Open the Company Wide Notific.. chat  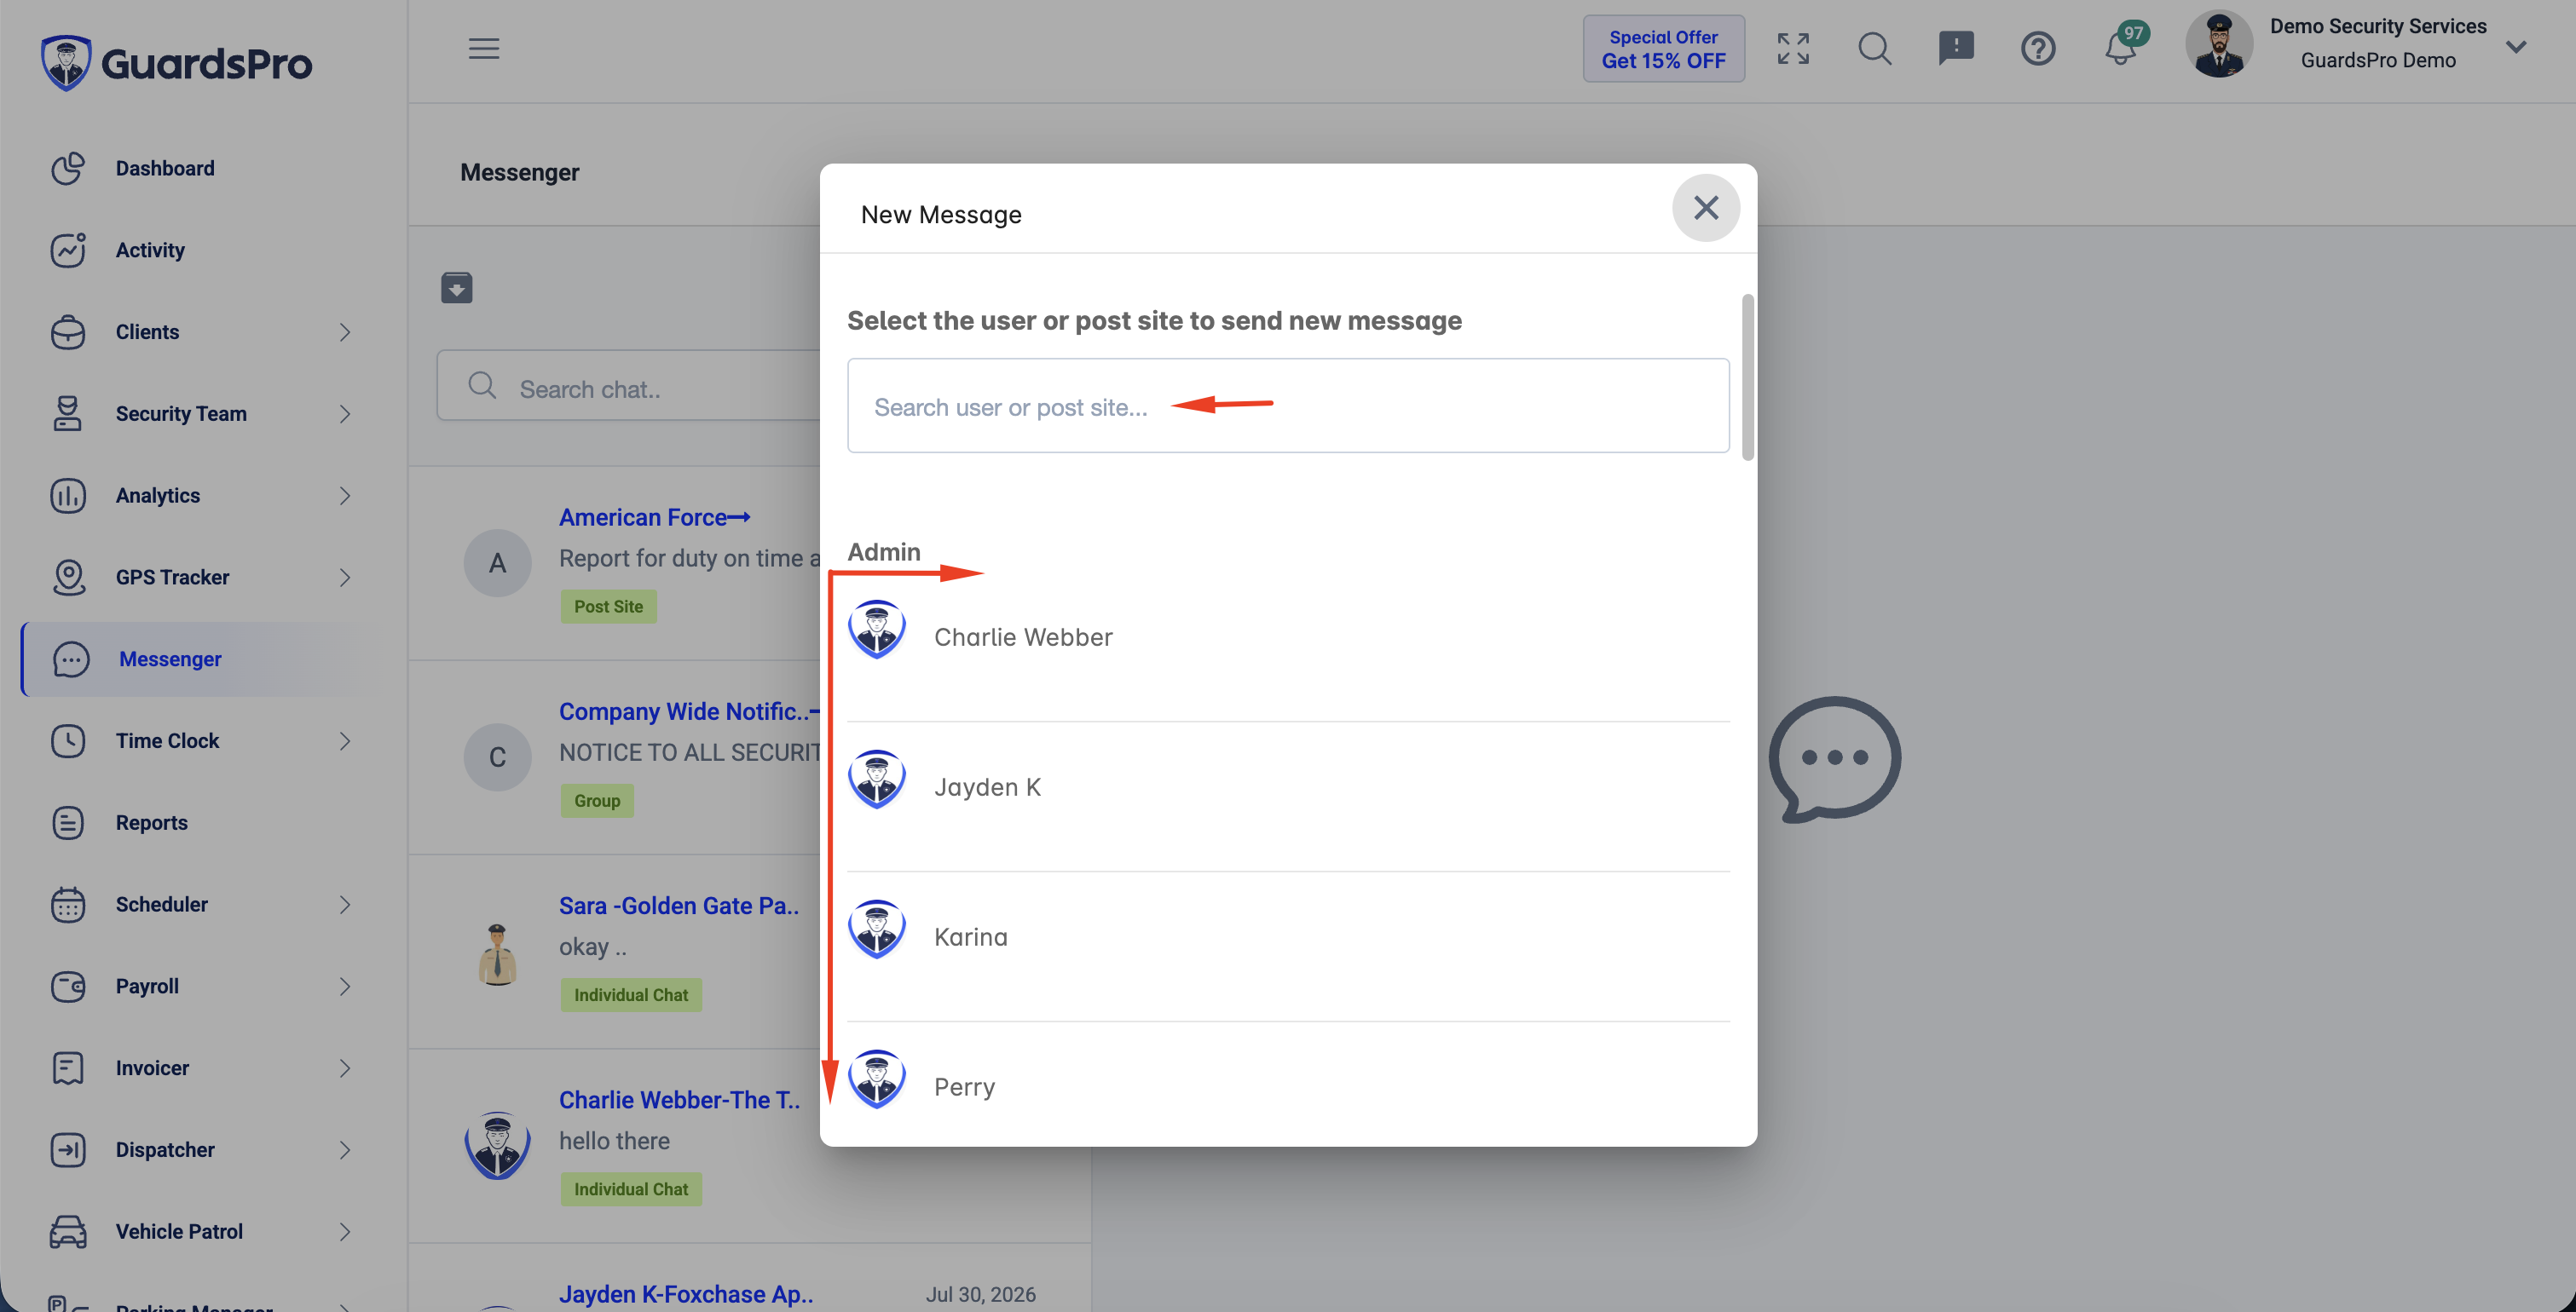689,711
